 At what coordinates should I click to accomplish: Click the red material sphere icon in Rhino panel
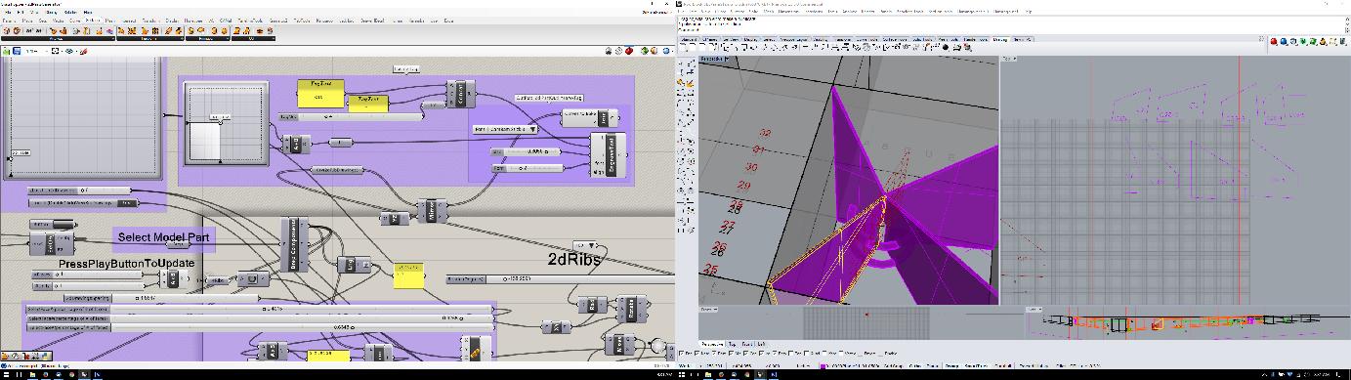(x=1274, y=42)
